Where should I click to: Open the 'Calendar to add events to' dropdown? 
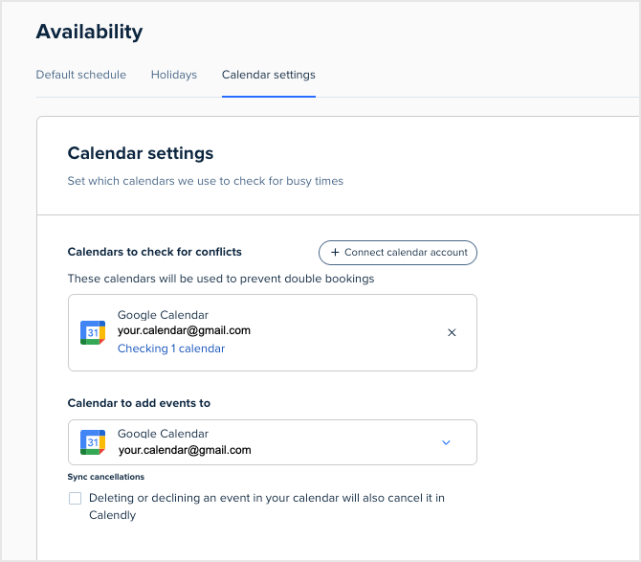[272, 442]
